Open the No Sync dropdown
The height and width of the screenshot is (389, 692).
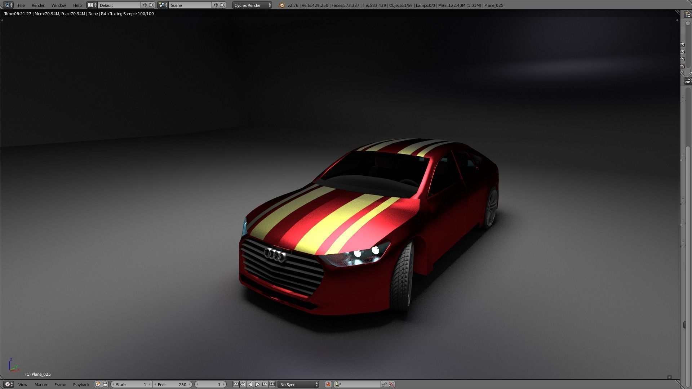[298, 384]
